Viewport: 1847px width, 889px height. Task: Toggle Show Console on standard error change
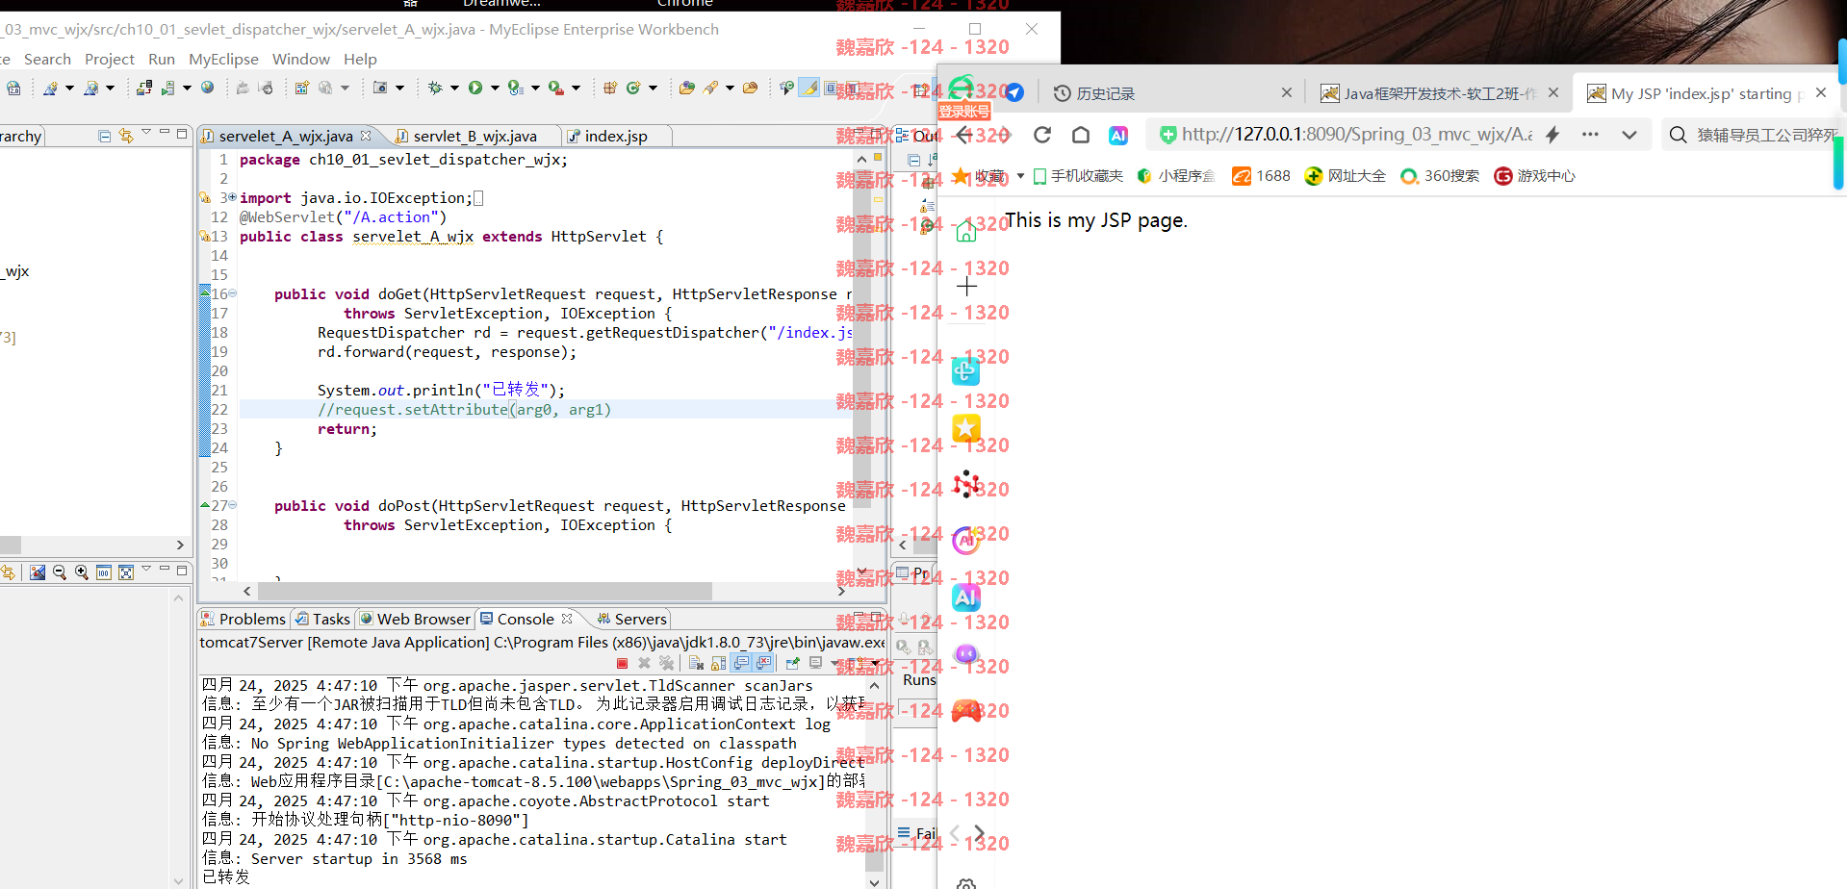point(763,663)
